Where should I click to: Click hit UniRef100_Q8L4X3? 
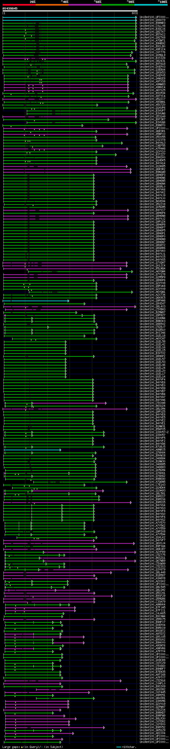point(152,306)
